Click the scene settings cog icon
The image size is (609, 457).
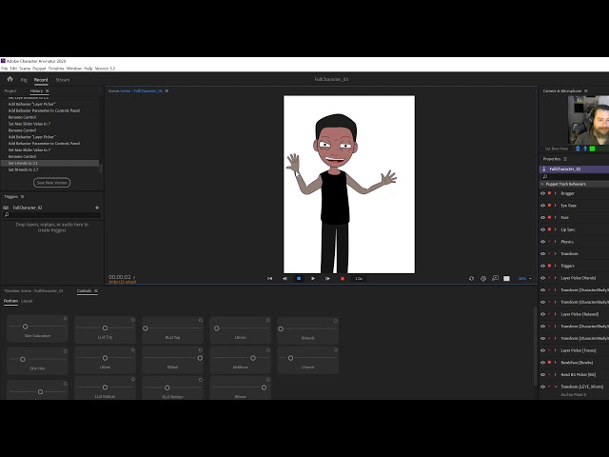[x=483, y=279]
